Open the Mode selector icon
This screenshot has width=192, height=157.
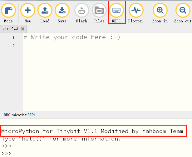click(x=8, y=10)
